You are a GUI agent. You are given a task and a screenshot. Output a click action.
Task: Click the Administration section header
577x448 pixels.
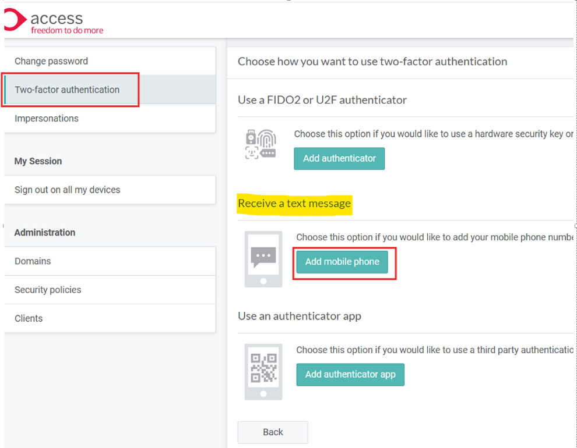coord(45,232)
